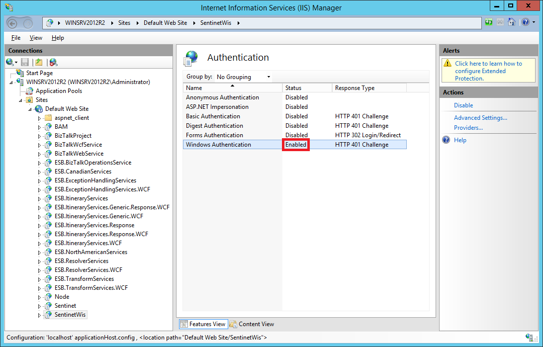The image size is (543, 347).
Task: Expand the SentinetWis tree node
Action: [39, 315]
